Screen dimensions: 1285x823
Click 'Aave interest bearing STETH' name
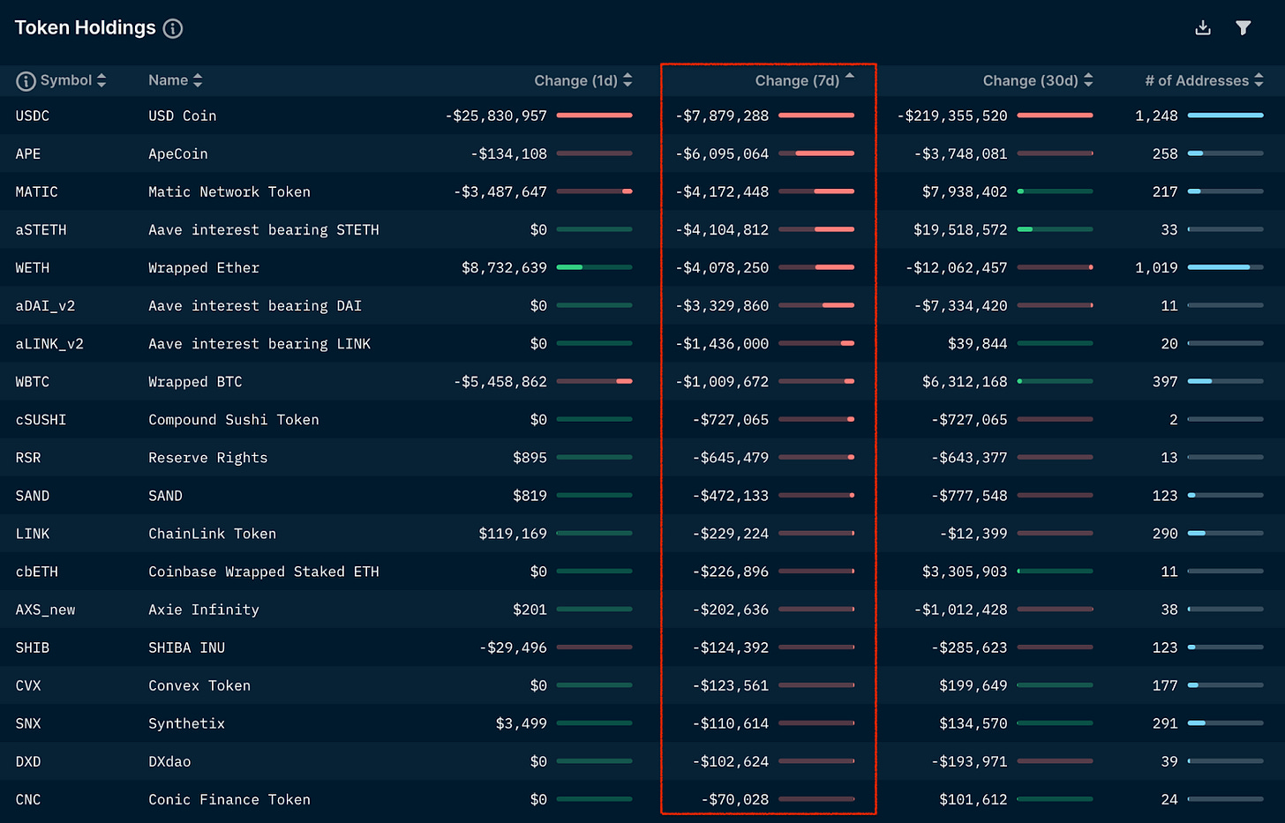[264, 229]
